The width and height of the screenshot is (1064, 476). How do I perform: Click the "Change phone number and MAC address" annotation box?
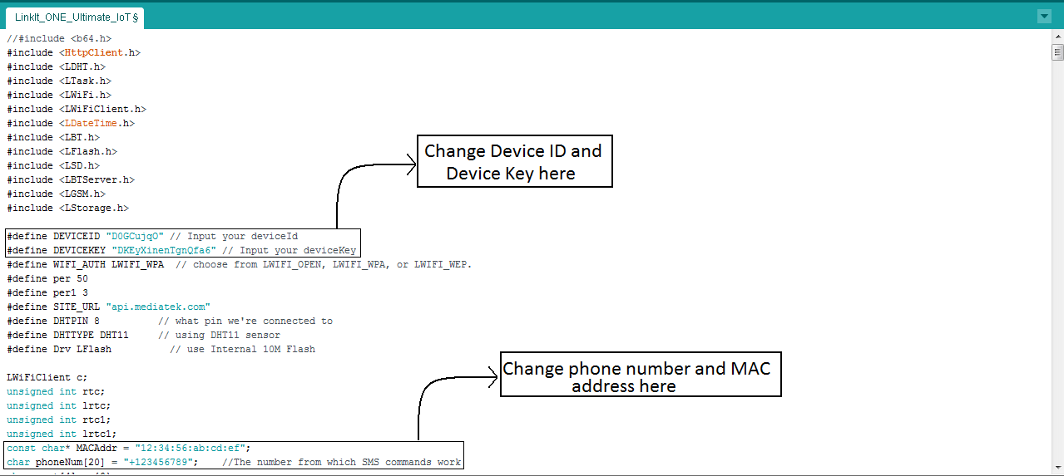tap(640, 376)
